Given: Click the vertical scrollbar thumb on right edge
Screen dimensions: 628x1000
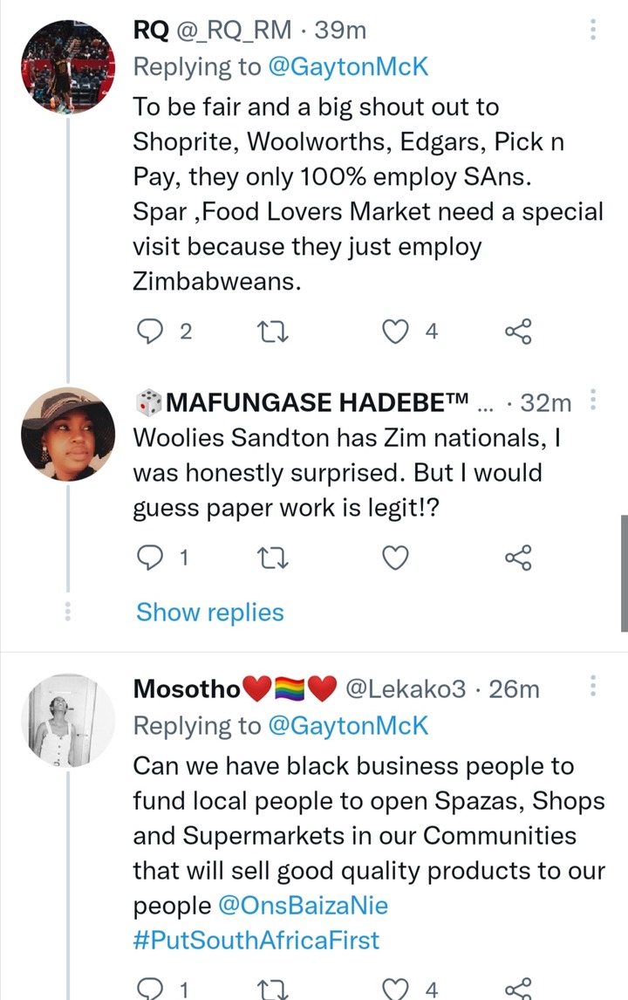Looking at the screenshot, I should (625, 573).
